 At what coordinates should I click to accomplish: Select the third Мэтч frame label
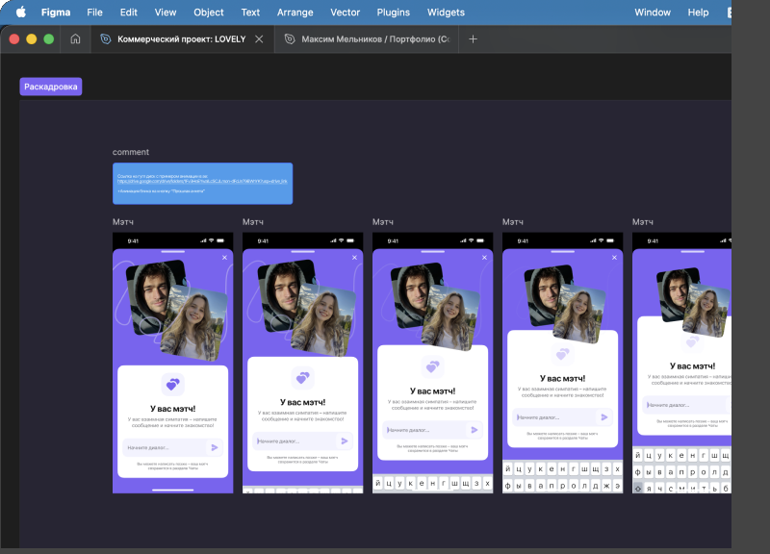tap(383, 222)
